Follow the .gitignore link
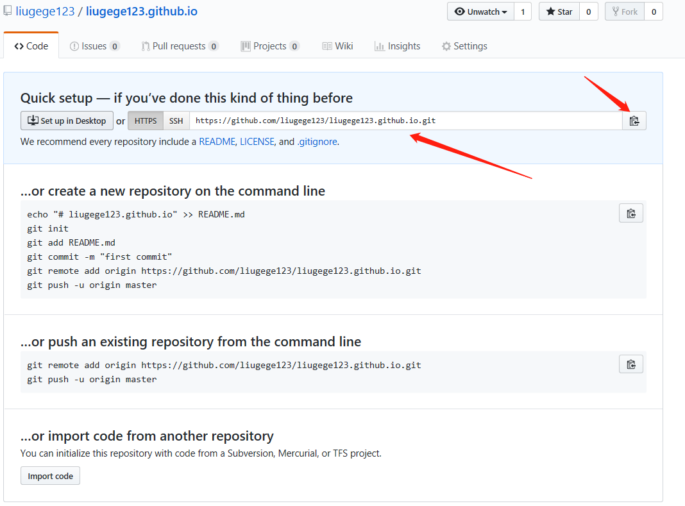Image resolution: width=685 pixels, height=506 pixels. point(317,142)
